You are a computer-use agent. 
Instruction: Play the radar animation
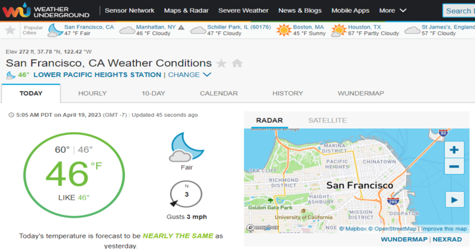click(454, 200)
